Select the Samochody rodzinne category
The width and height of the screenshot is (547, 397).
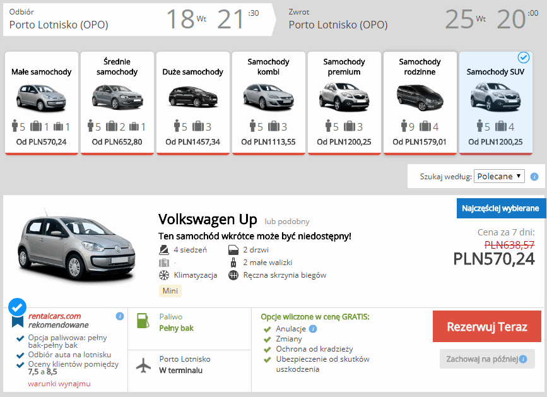pyautogui.click(x=420, y=103)
